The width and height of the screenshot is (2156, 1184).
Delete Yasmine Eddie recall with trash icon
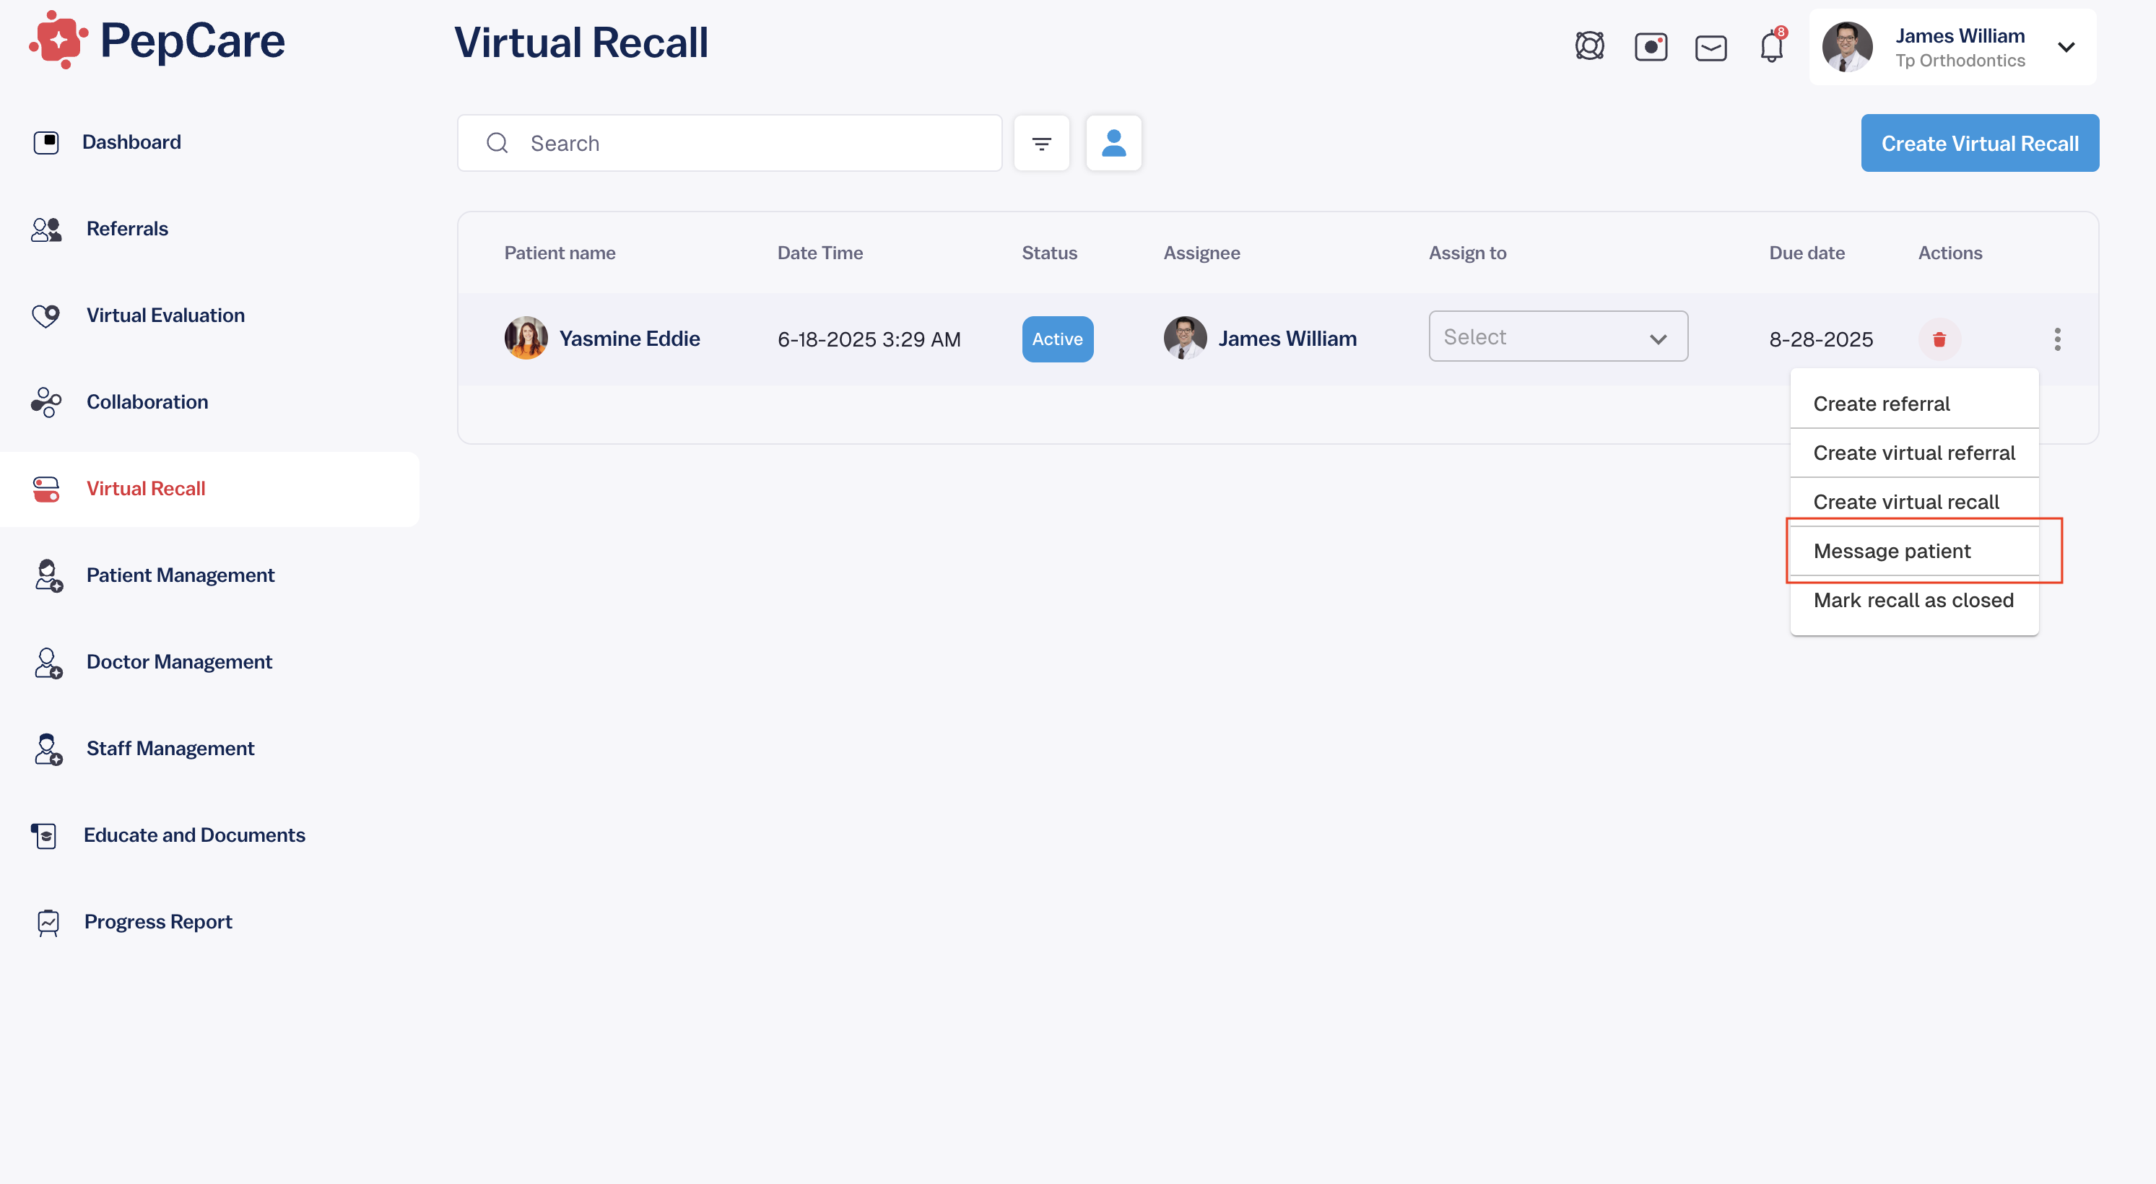tap(1939, 339)
